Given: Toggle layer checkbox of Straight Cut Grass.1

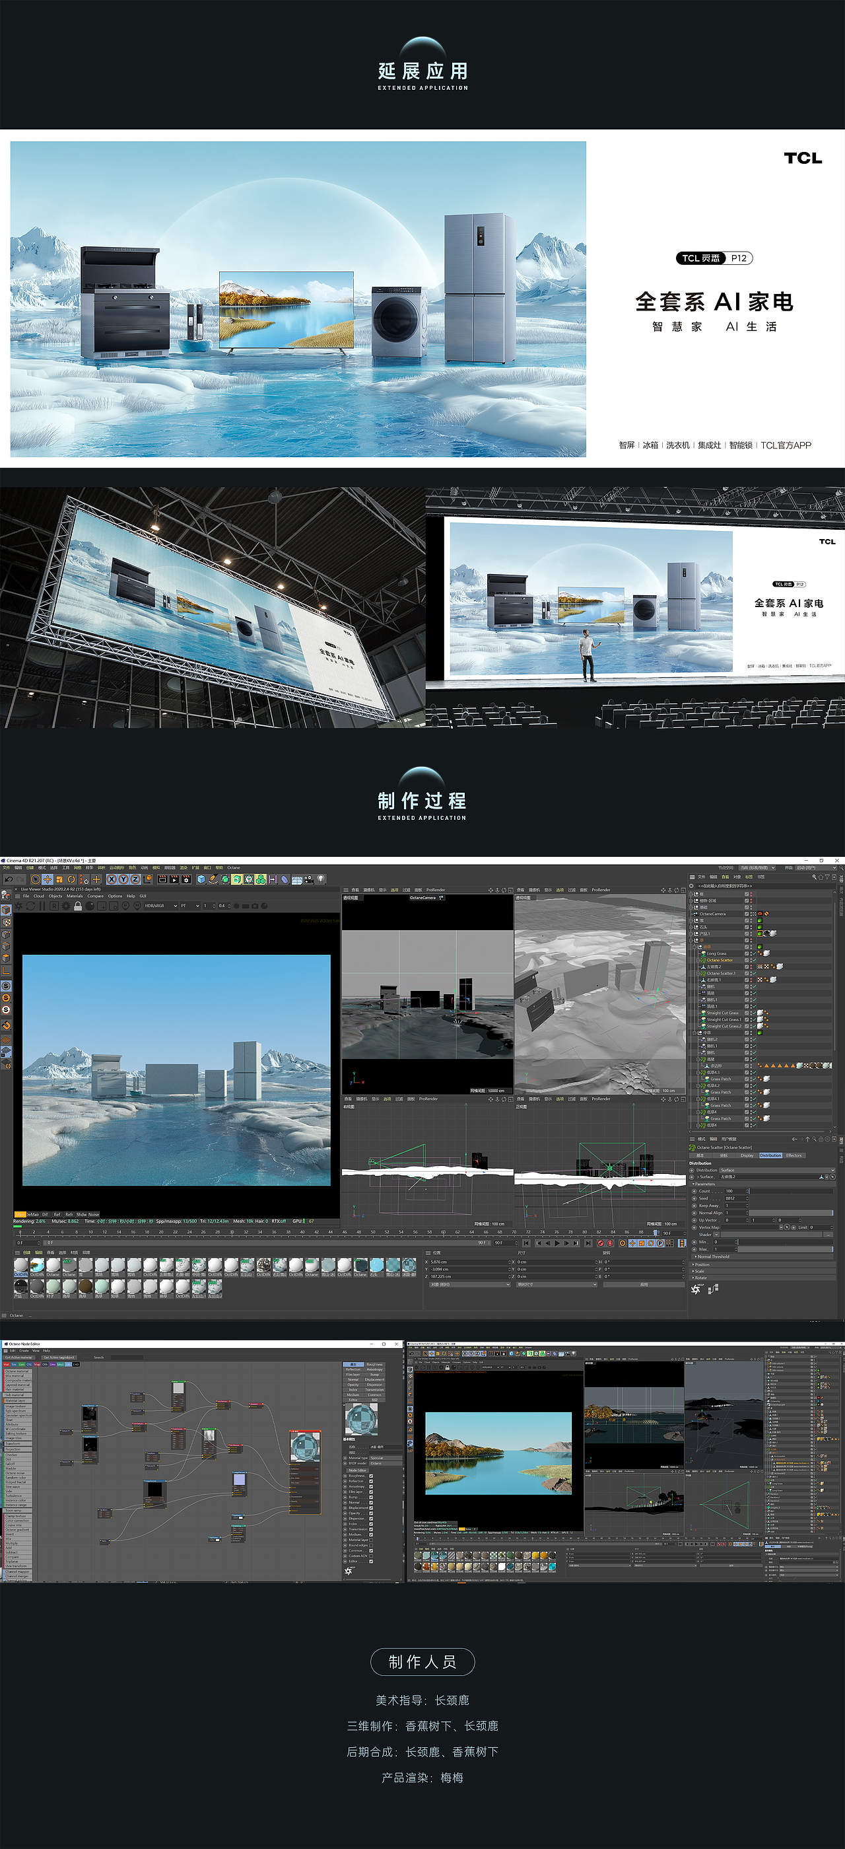Looking at the screenshot, I should [x=747, y=1019].
